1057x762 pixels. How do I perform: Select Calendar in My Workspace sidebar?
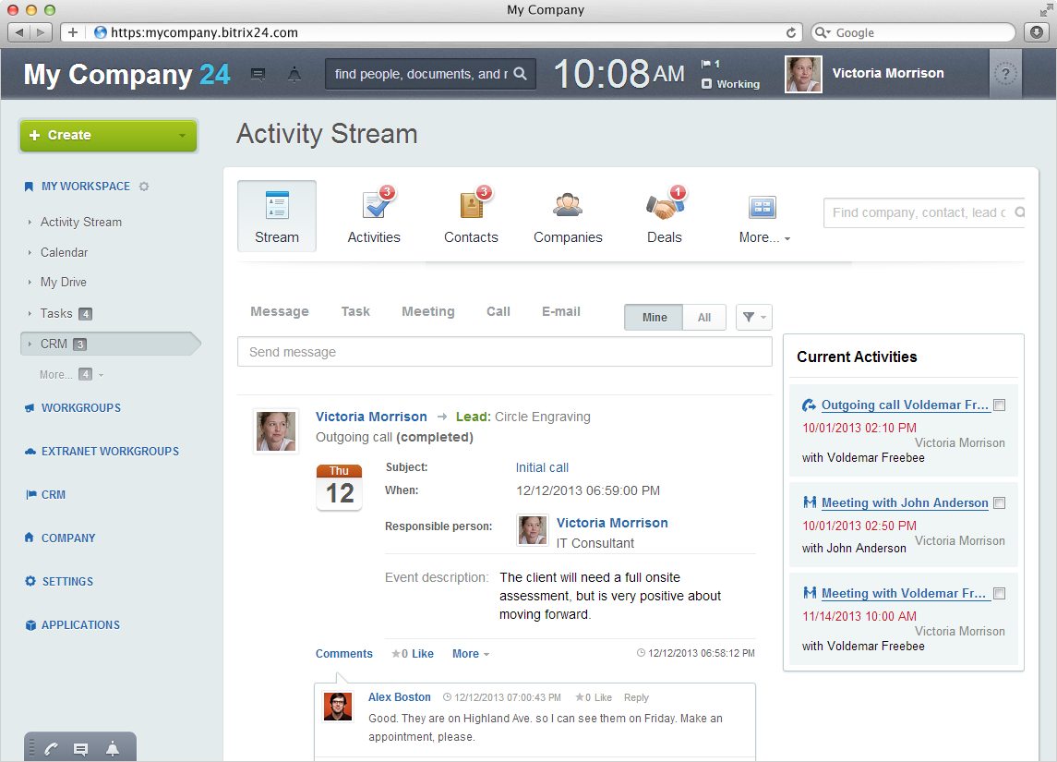tap(64, 252)
